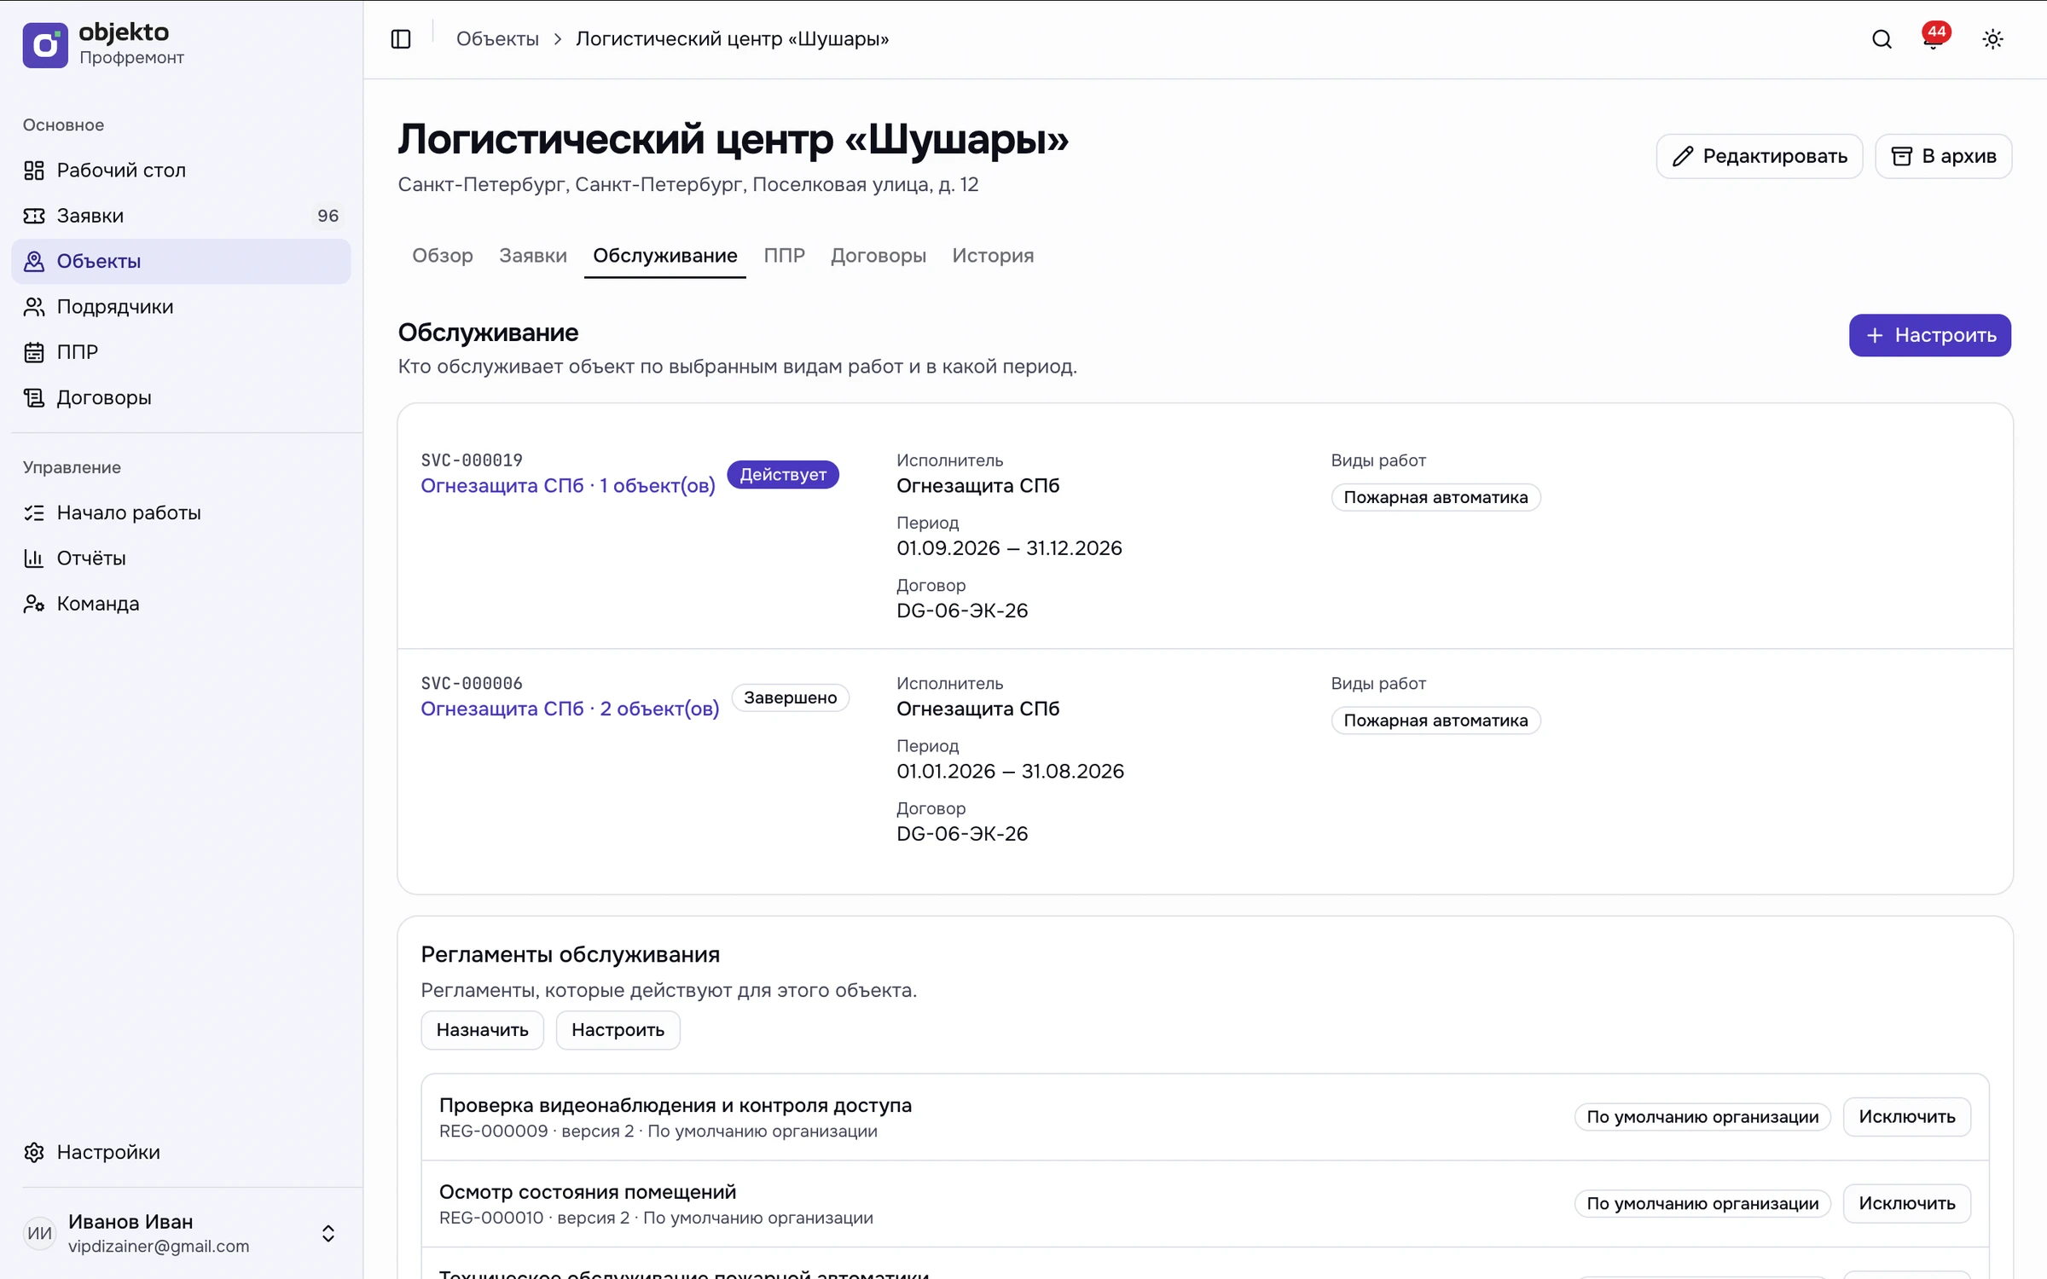Image resolution: width=2047 pixels, height=1279 pixels.
Task: Click the objekto logo icon
Action: [45, 44]
